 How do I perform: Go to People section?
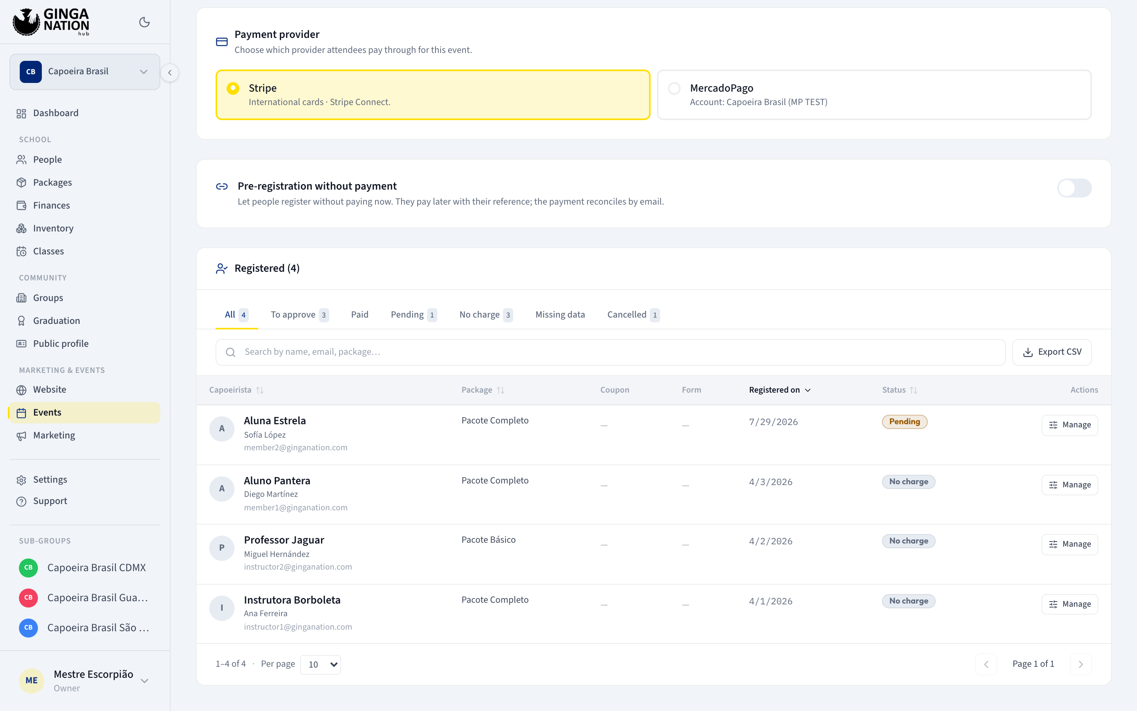(84, 160)
